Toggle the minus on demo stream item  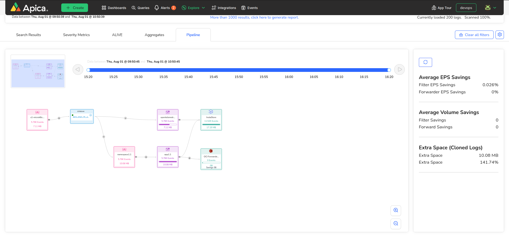point(91,115)
